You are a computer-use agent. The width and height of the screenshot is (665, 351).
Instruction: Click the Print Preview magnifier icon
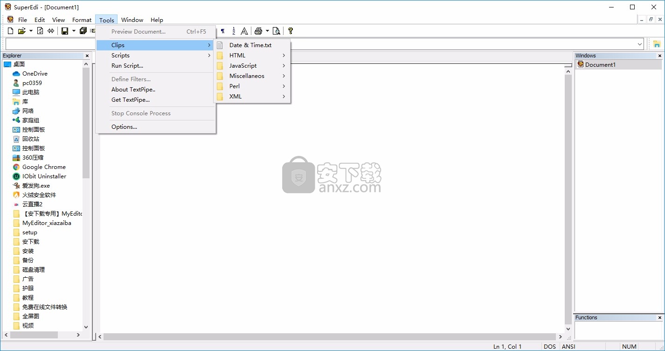(x=277, y=31)
